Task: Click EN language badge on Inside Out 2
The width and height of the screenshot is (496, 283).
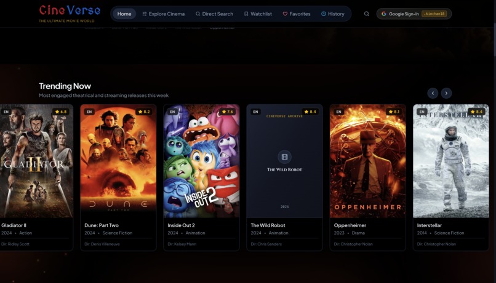Action: (172, 112)
